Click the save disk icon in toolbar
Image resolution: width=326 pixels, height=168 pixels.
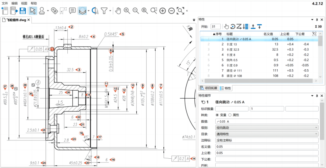click(23, 11)
